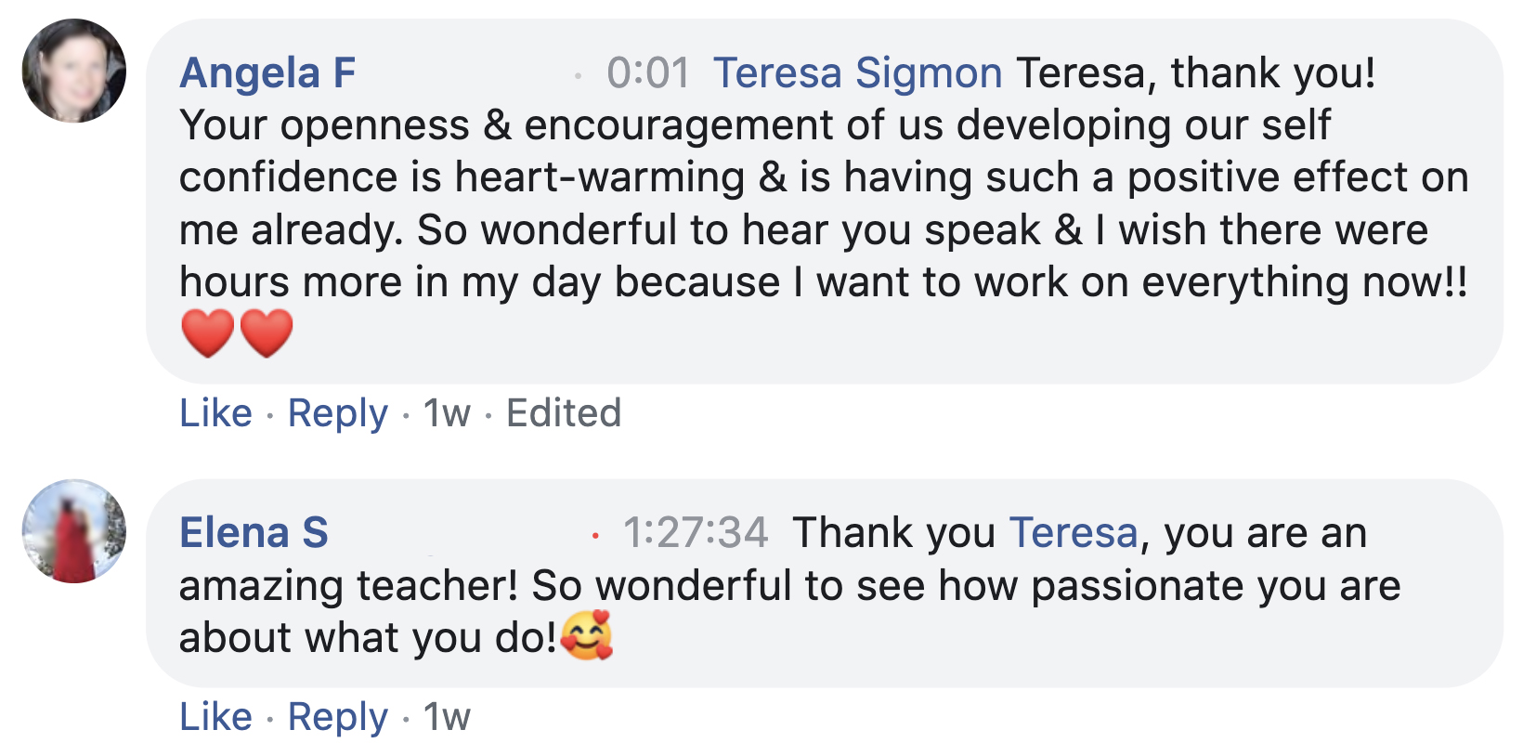Click the smiling face with hearts emoji

coord(587,635)
